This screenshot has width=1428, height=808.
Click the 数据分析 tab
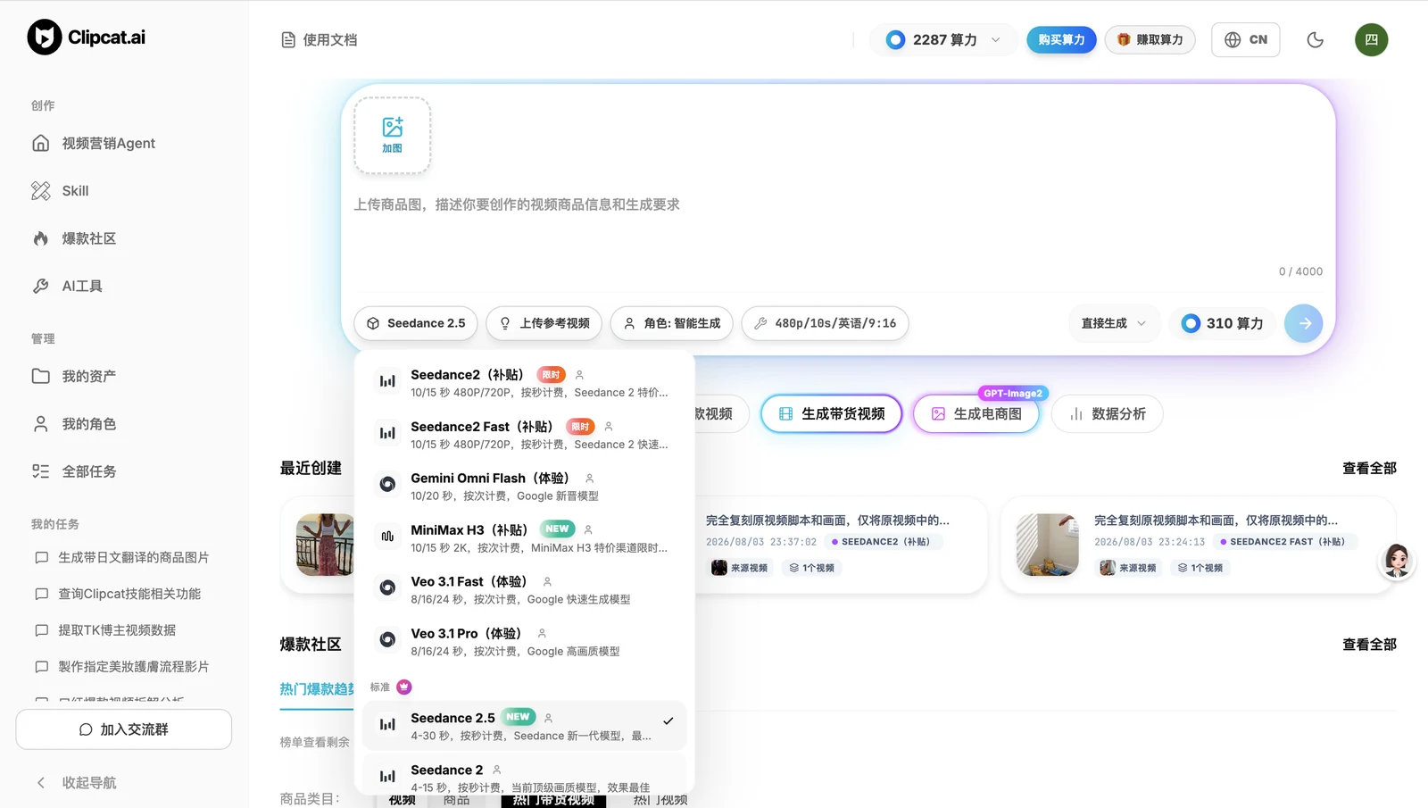[x=1107, y=414]
